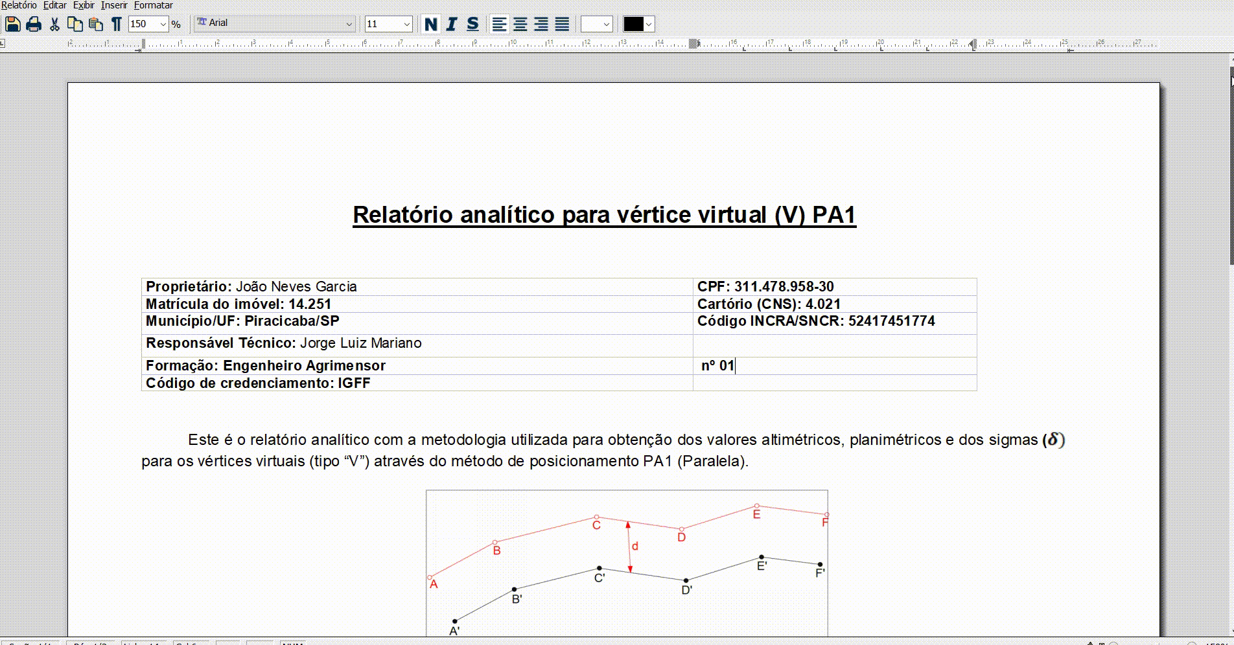This screenshot has height=645, width=1234.
Task: Open the zoom percentage dropdown
Action: pos(162,24)
